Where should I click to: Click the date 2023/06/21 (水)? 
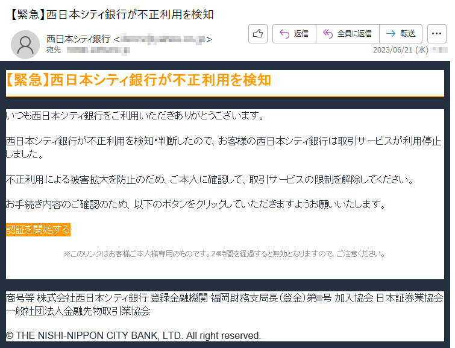[400, 50]
